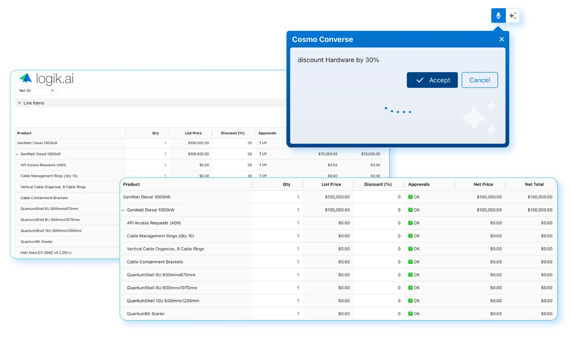The height and width of the screenshot is (339, 571).
Task: Click Discount (%) header in front table
Action: point(378,184)
